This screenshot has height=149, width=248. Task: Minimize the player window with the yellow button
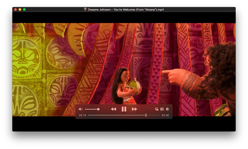[x=20, y=10]
